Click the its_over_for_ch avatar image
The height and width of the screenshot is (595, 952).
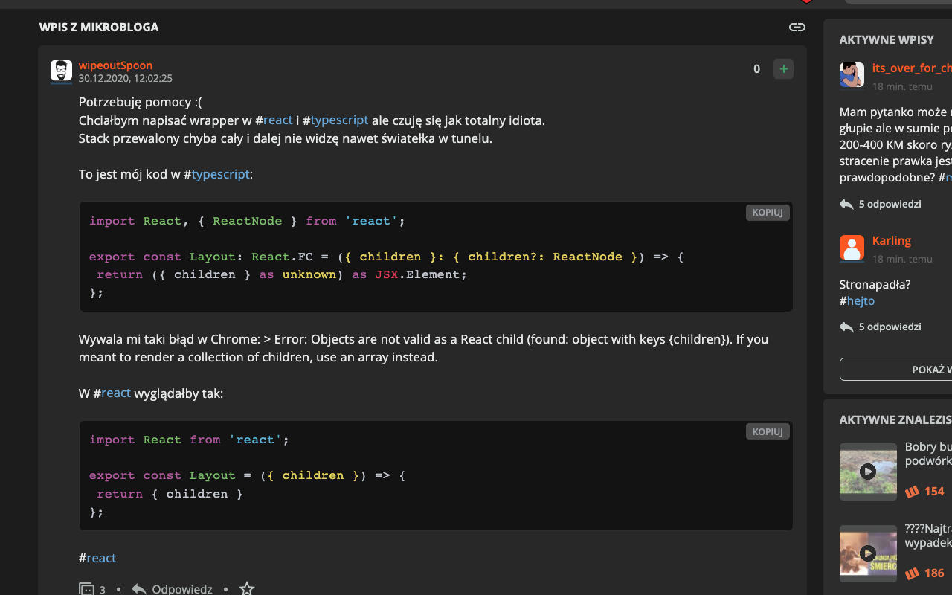[x=852, y=75]
